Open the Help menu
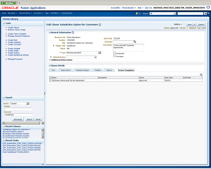 click(140, 8)
